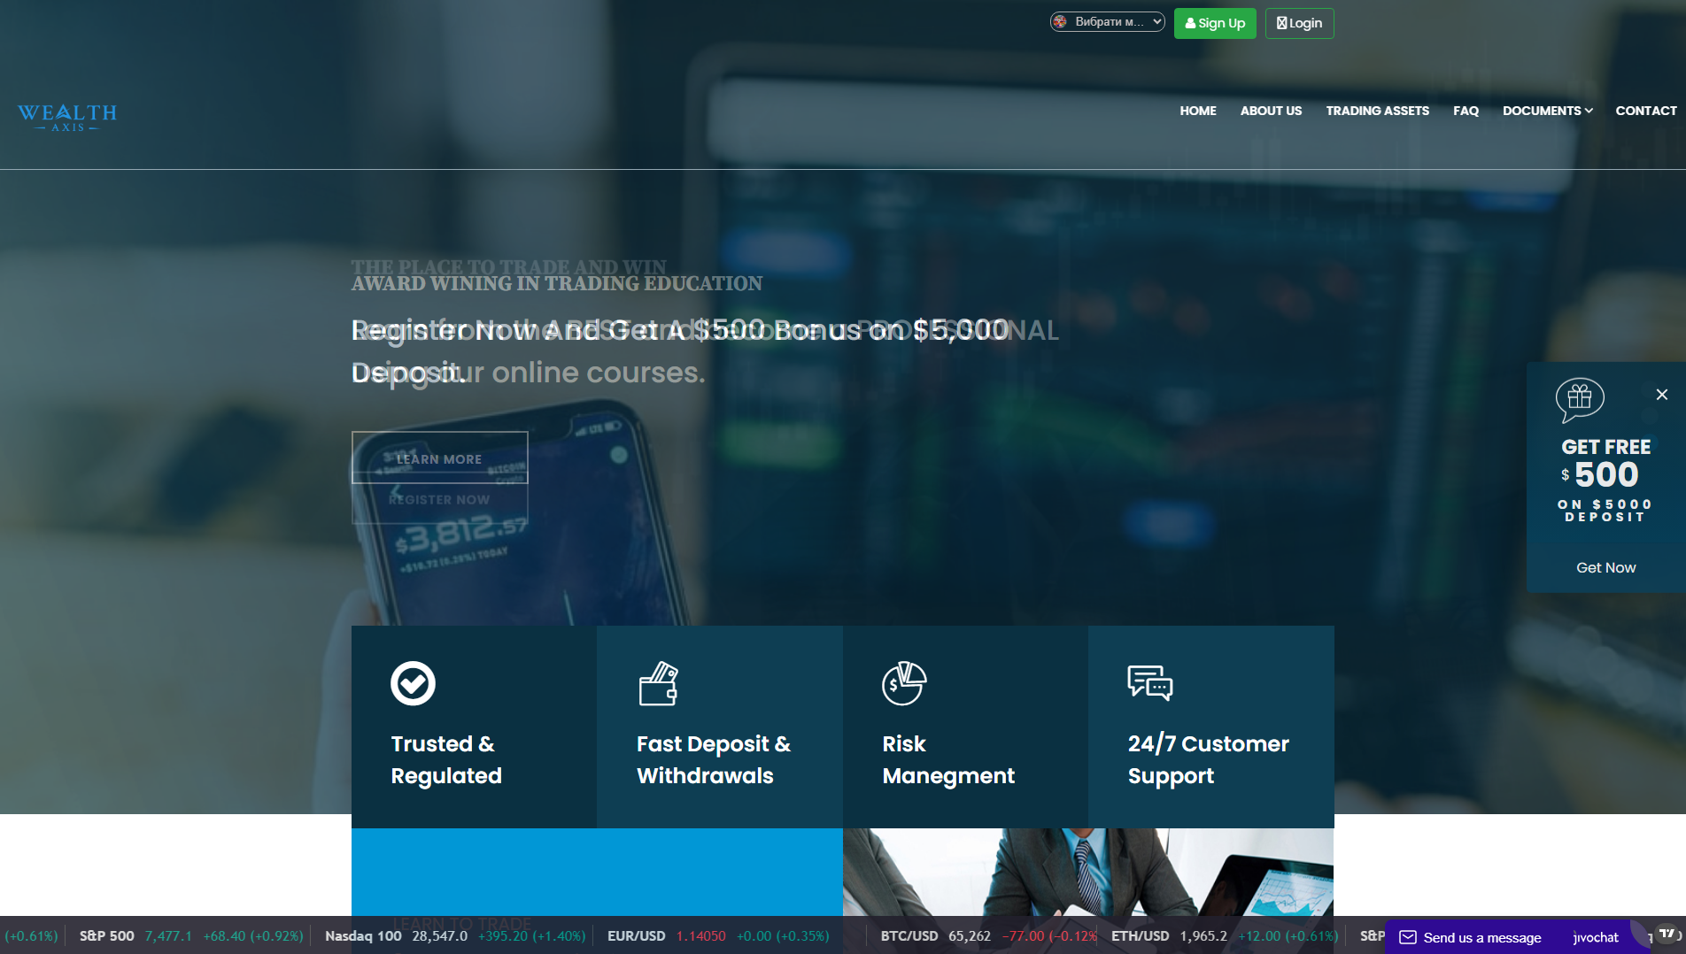Click the ETH/USD ticker item
This screenshot has height=954, width=1686.
tap(1225, 936)
